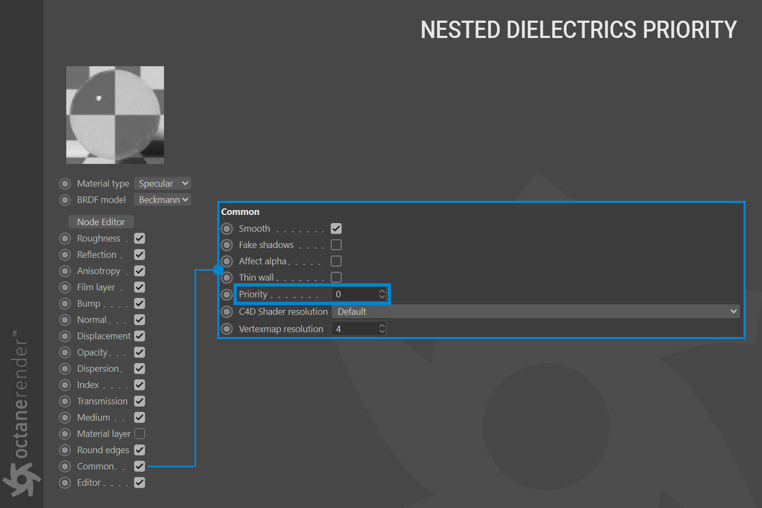Click the Priority stepper arrows
This screenshot has width=762, height=508.
[x=382, y=294]
